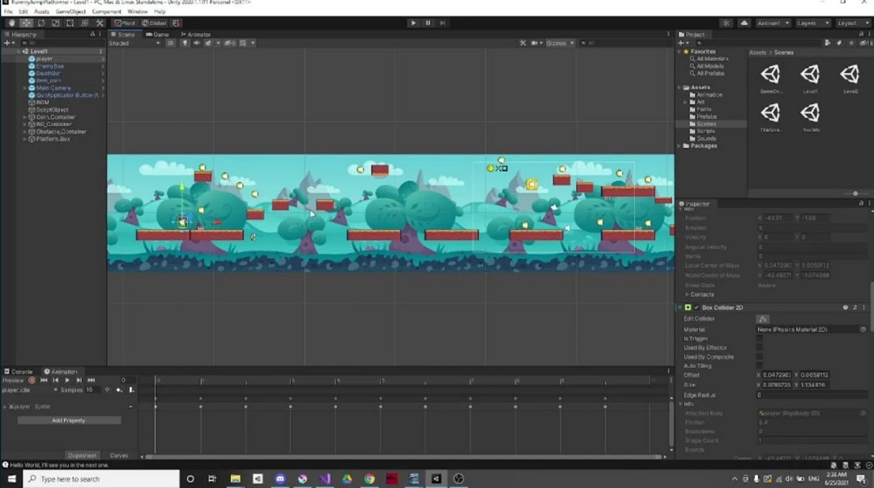This screenshot has width=874, height=488.
Task: Open the Collab sun icon
Action: point(726,23)
